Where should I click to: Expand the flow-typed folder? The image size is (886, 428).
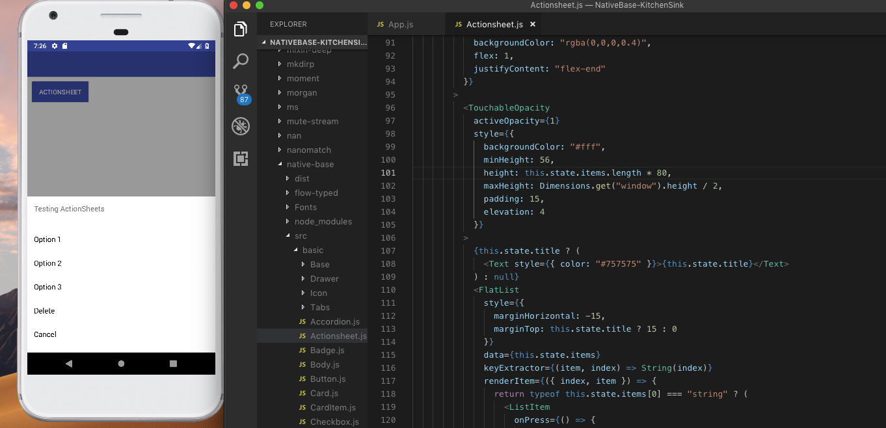(316, 193)
